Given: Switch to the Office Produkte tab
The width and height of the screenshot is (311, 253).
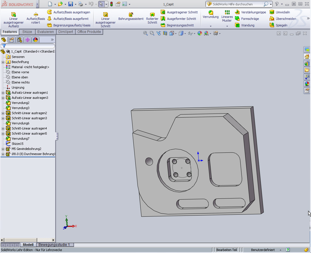Looking at the screenshot, I should click(89, 32).
